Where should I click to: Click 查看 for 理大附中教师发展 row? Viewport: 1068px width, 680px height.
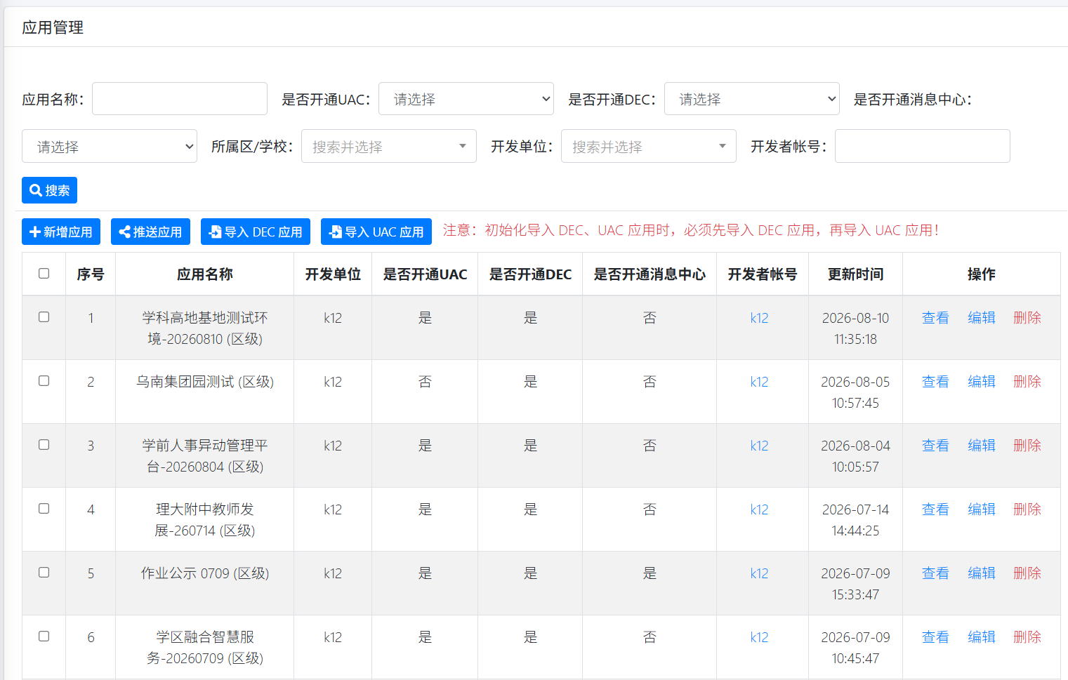(x=935, y=509)
